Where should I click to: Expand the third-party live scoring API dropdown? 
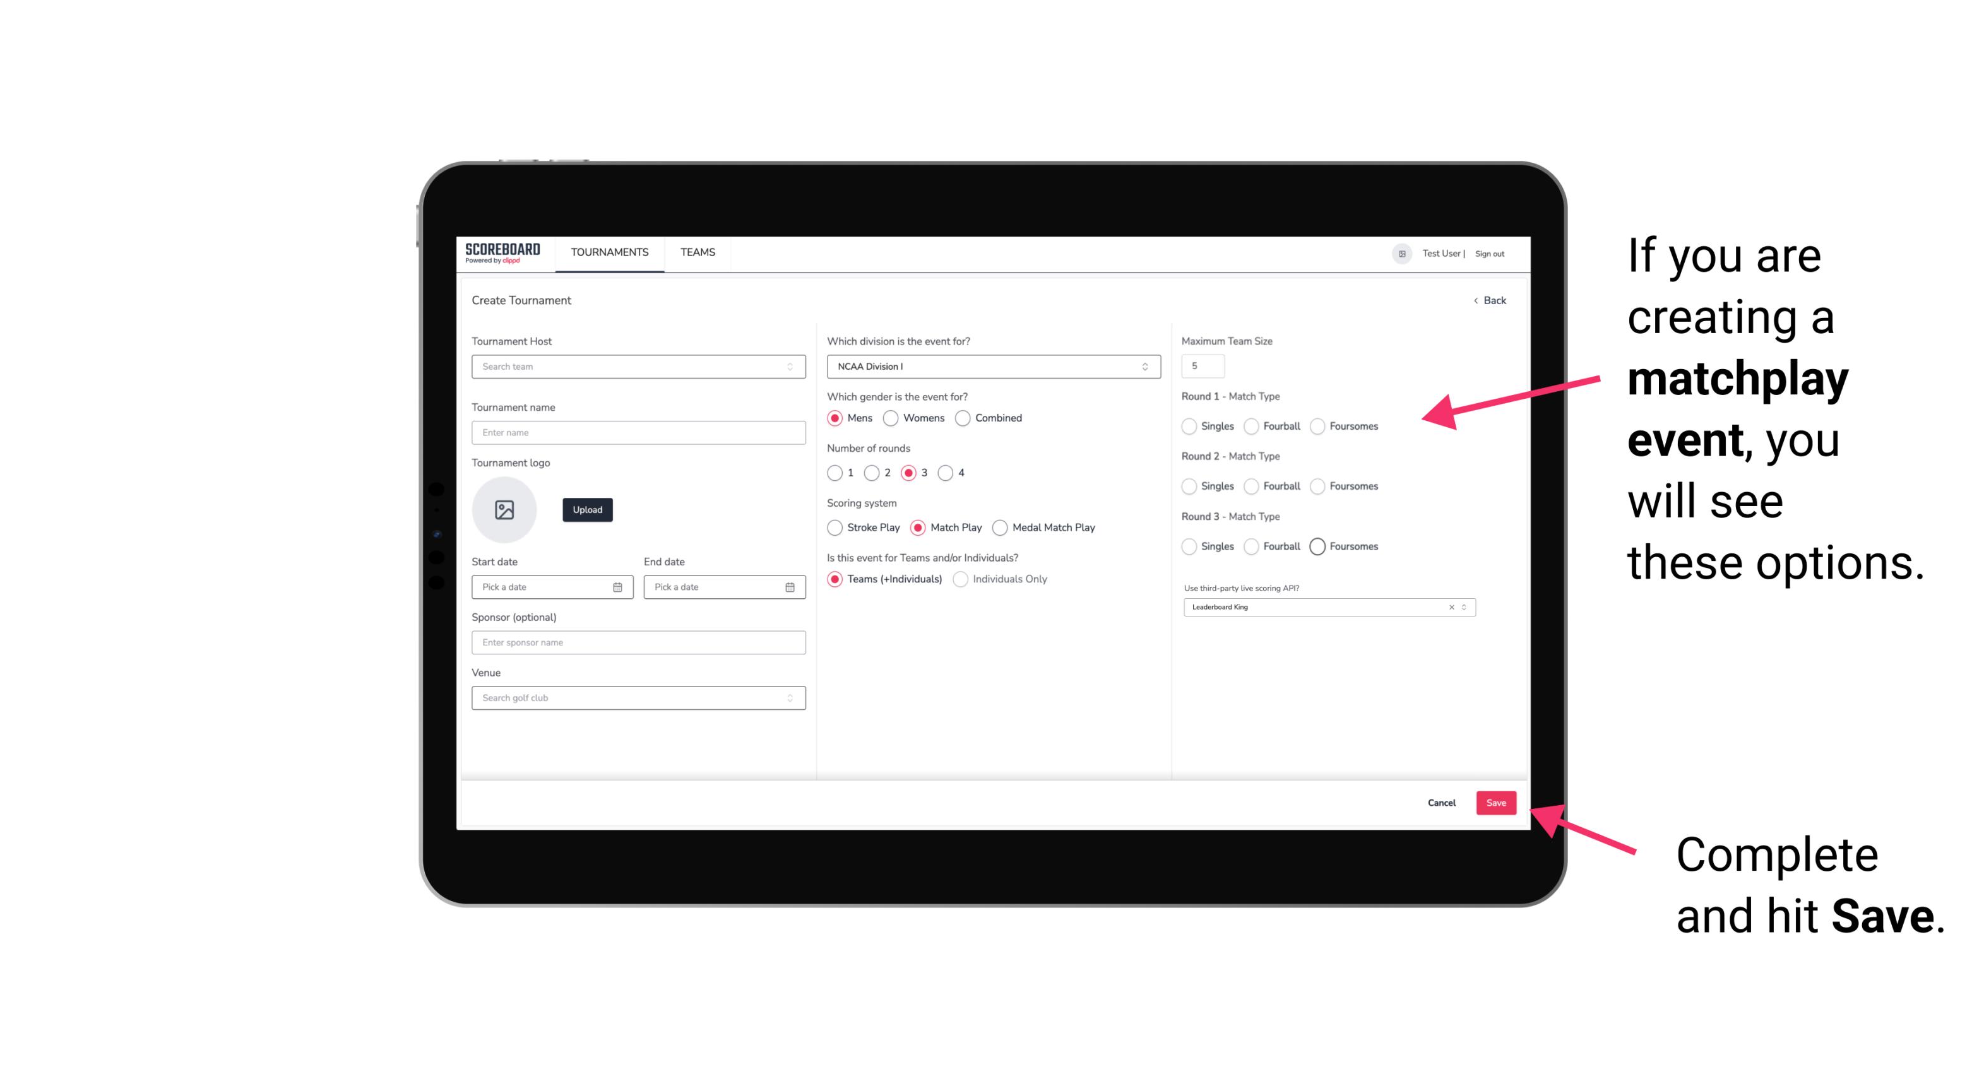click(1463, 607)
